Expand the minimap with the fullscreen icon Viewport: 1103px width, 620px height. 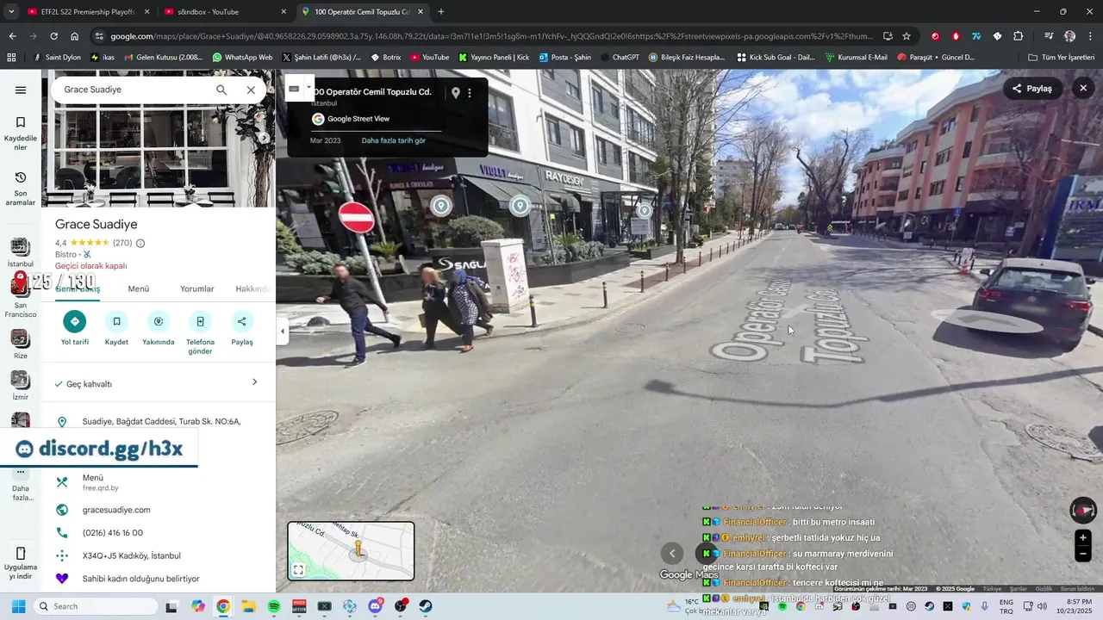pos(298,569)
